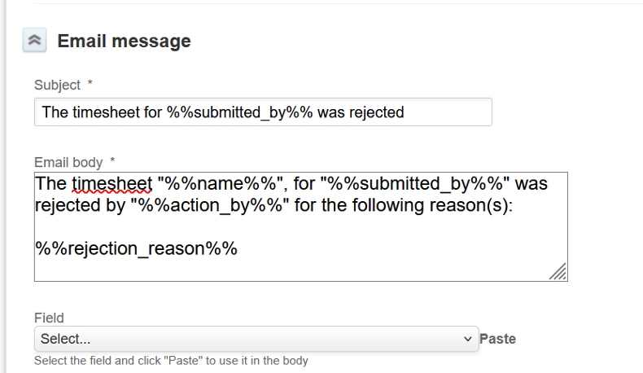
Task: Click the Paste usage hint text
Action: [171, 360]
